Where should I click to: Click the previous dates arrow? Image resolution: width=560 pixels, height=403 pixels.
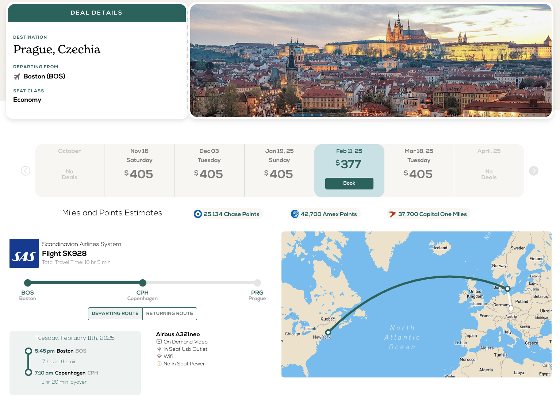coord(26,171)
